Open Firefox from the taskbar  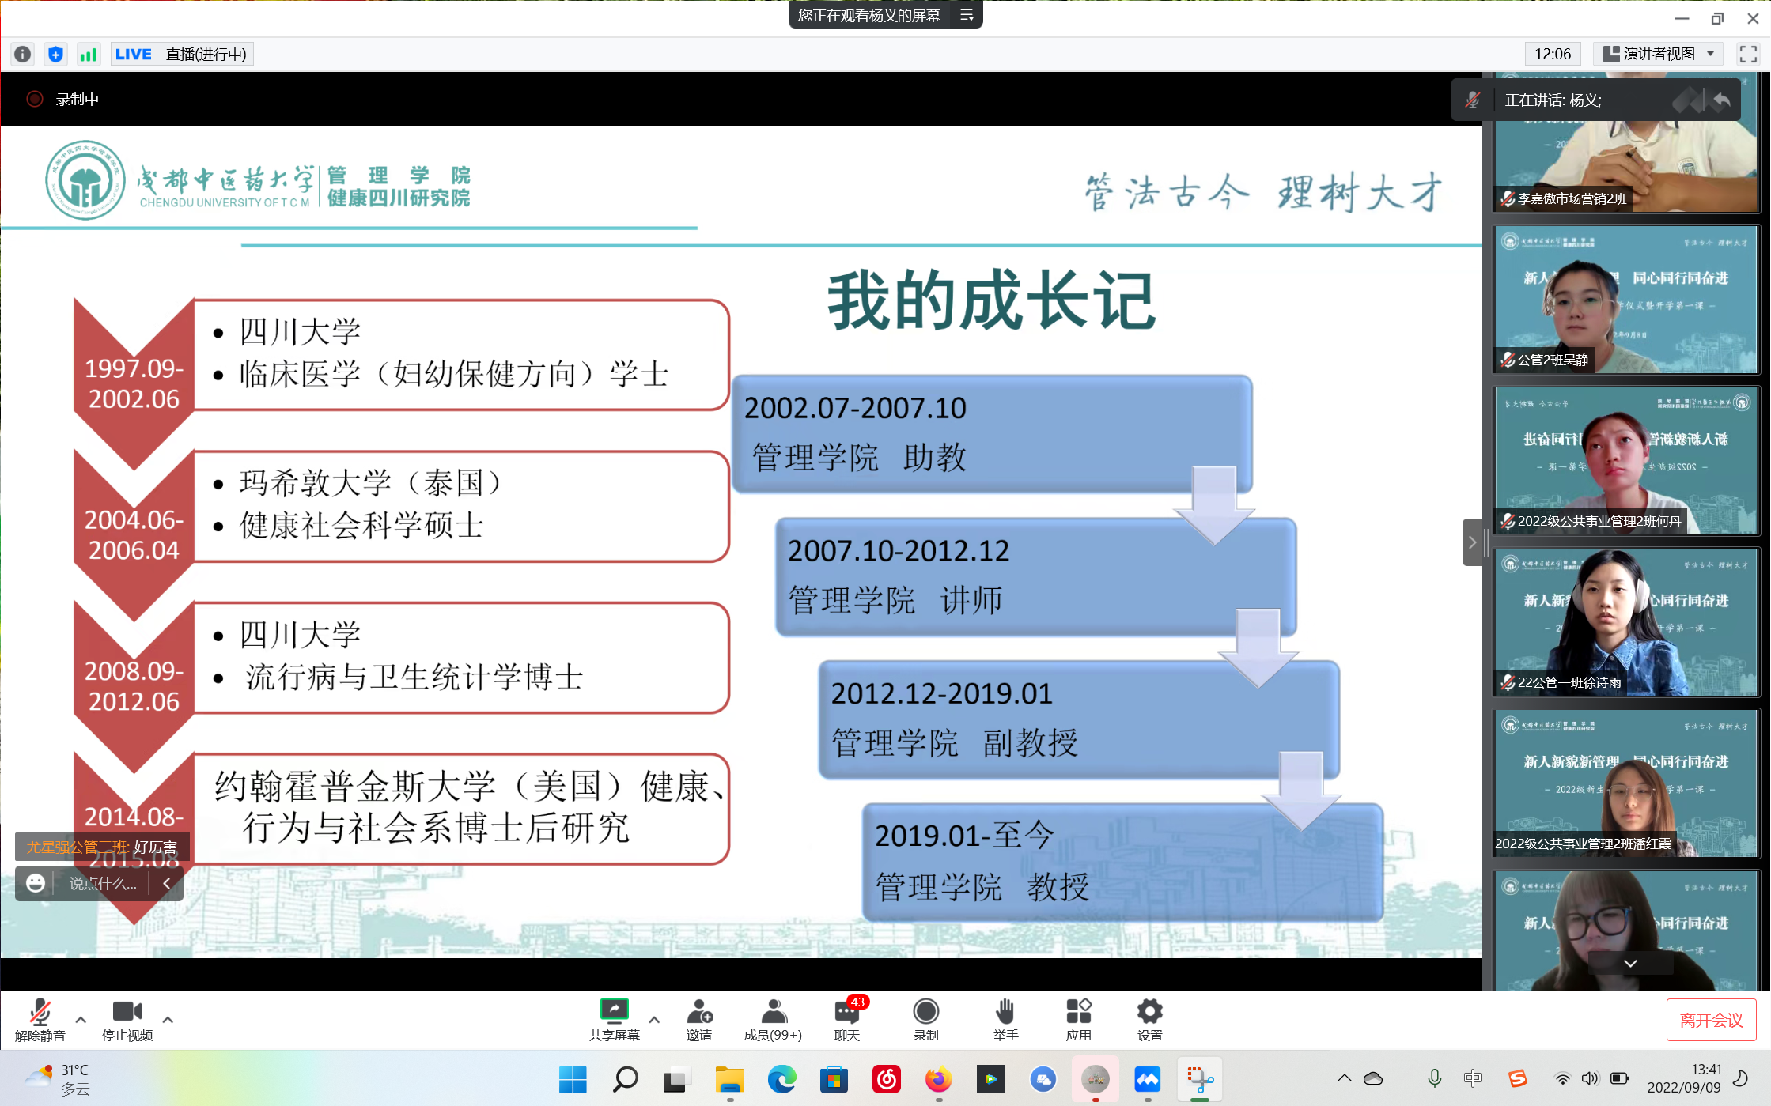[x=938, y=1079]
